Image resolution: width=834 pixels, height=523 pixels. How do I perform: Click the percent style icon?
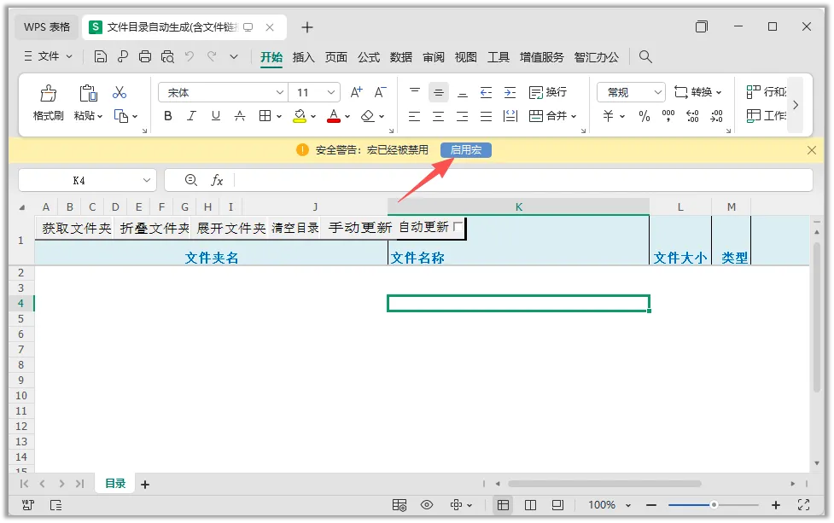tap(644, 116)
